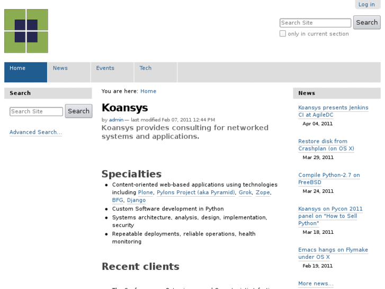Screen dimensions: 385x289
Task: Open Restore disk from Crashplan news item
Action: (x=326, y=145)
